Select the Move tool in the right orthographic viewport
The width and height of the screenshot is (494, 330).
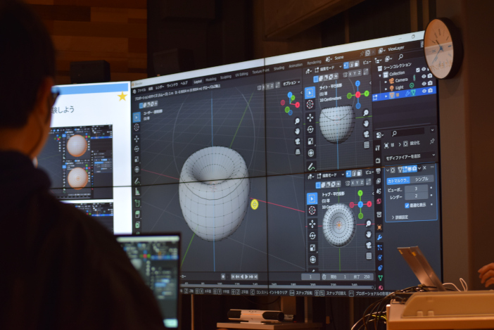coord(310,117)
